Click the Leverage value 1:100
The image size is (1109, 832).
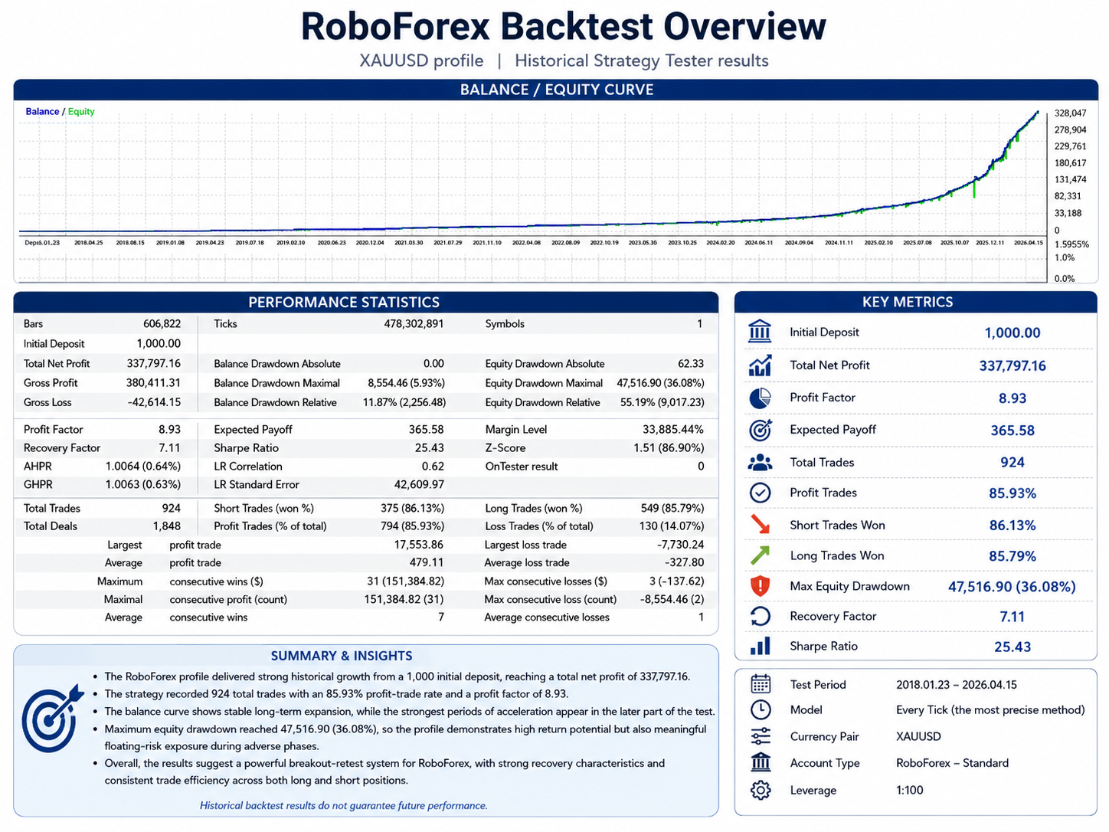[910, 791]
